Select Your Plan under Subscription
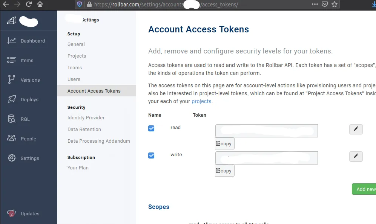 pos(78,168)
